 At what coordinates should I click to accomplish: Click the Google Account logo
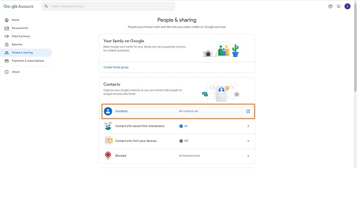coord(18,7)
